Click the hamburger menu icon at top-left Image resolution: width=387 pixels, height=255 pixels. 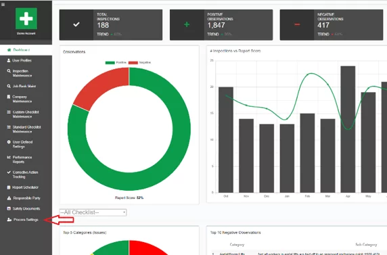(3, 5)
